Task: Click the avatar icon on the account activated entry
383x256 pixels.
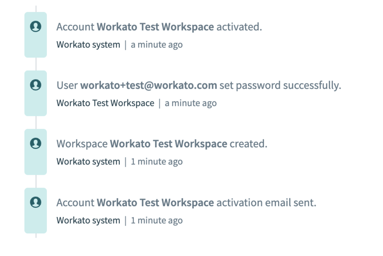Action: (x=35, y=26)
